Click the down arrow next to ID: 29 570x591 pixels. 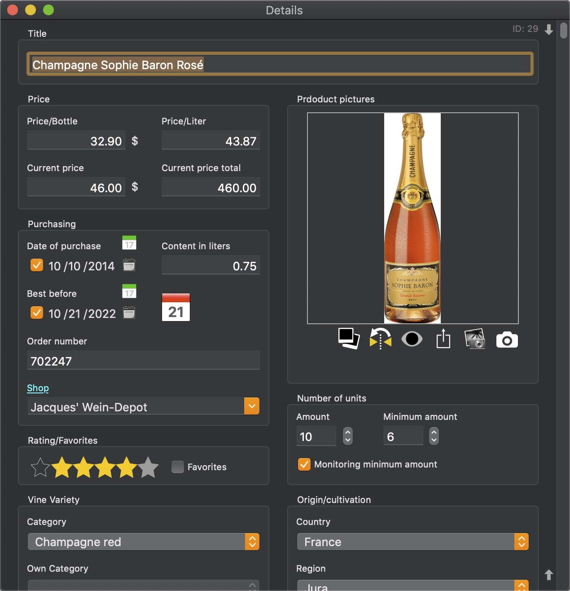click(x=549, y=30)
